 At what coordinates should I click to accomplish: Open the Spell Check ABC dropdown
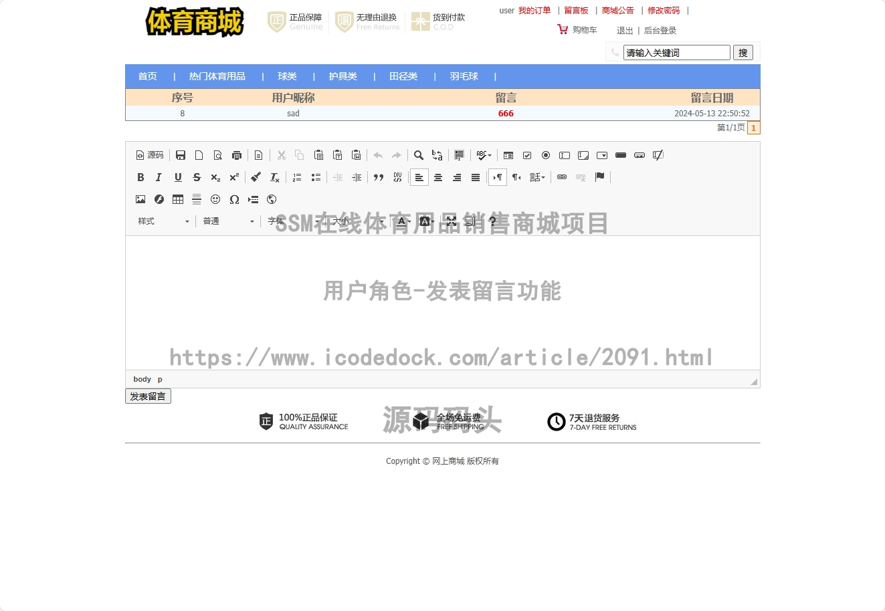tap(484, 155)
